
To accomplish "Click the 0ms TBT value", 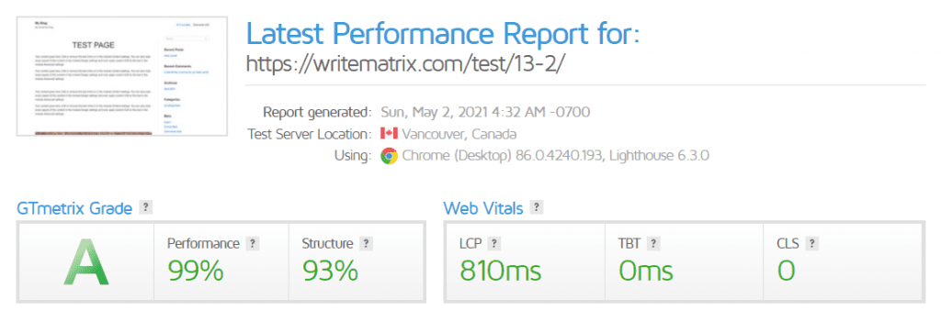I will [646, 271].
